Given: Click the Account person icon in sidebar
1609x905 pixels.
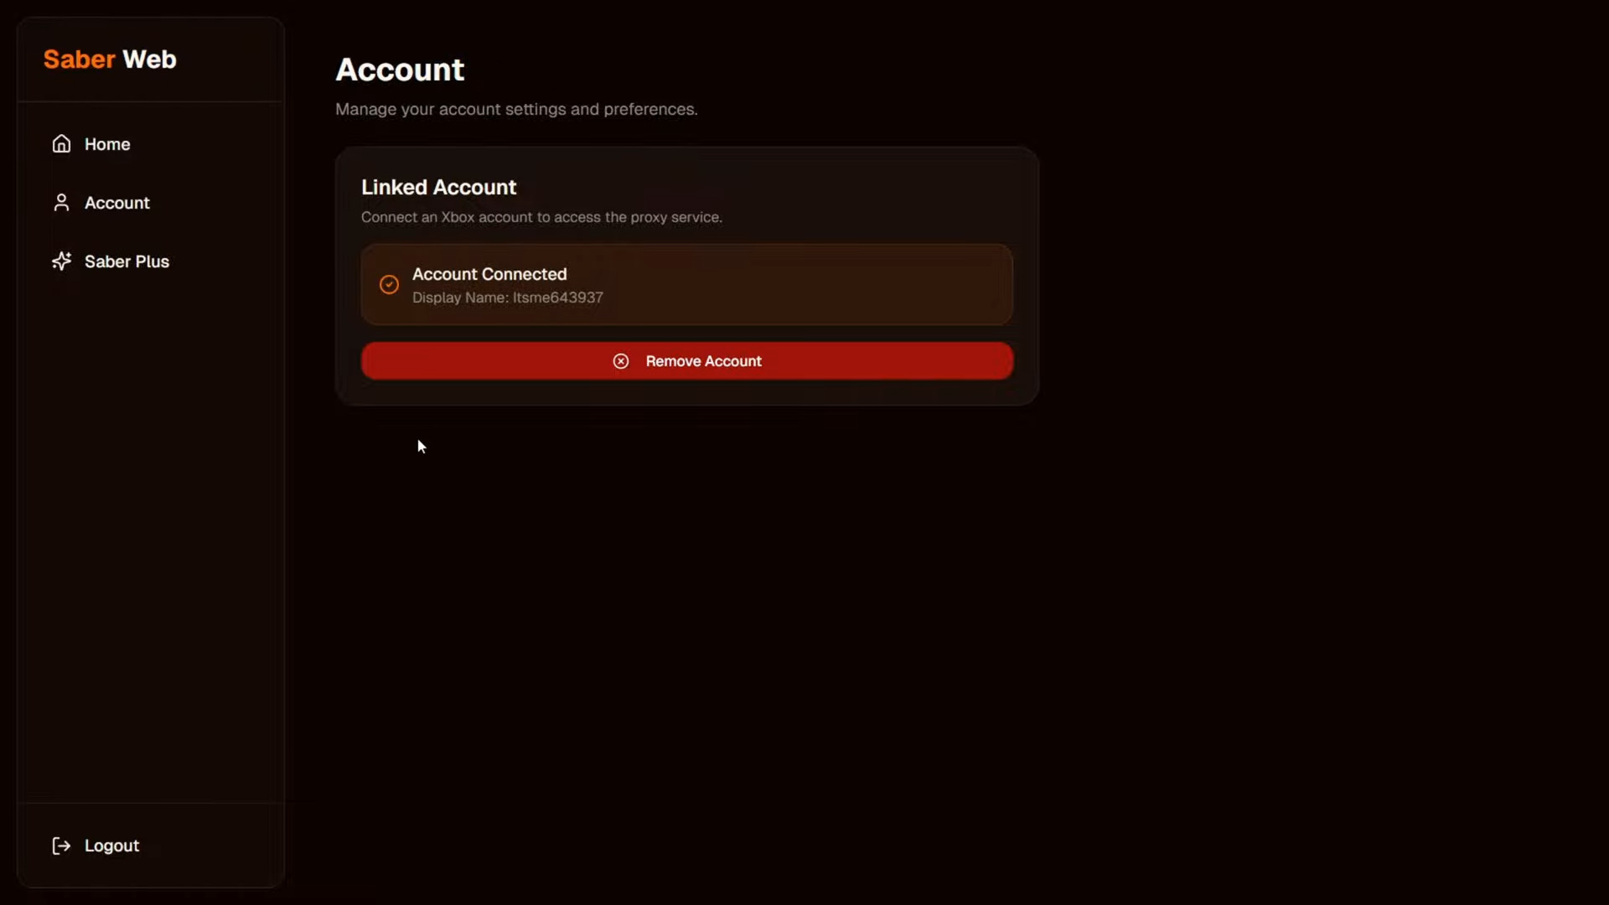Looking at the screenshot, I should point(61,203).
